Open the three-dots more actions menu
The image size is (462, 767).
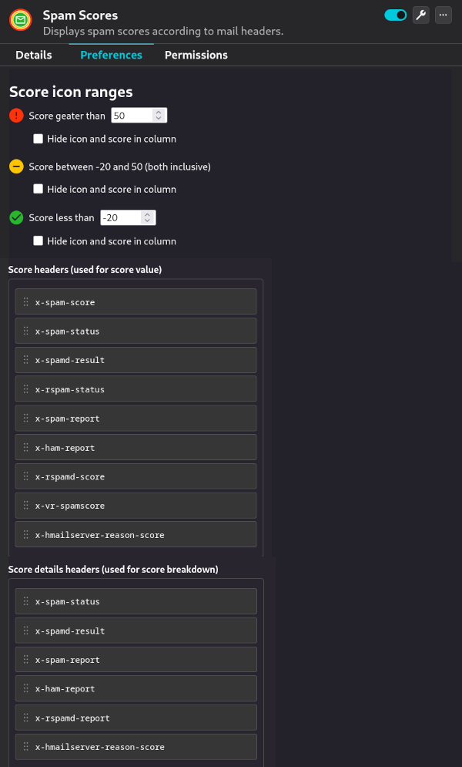point(444,15)
